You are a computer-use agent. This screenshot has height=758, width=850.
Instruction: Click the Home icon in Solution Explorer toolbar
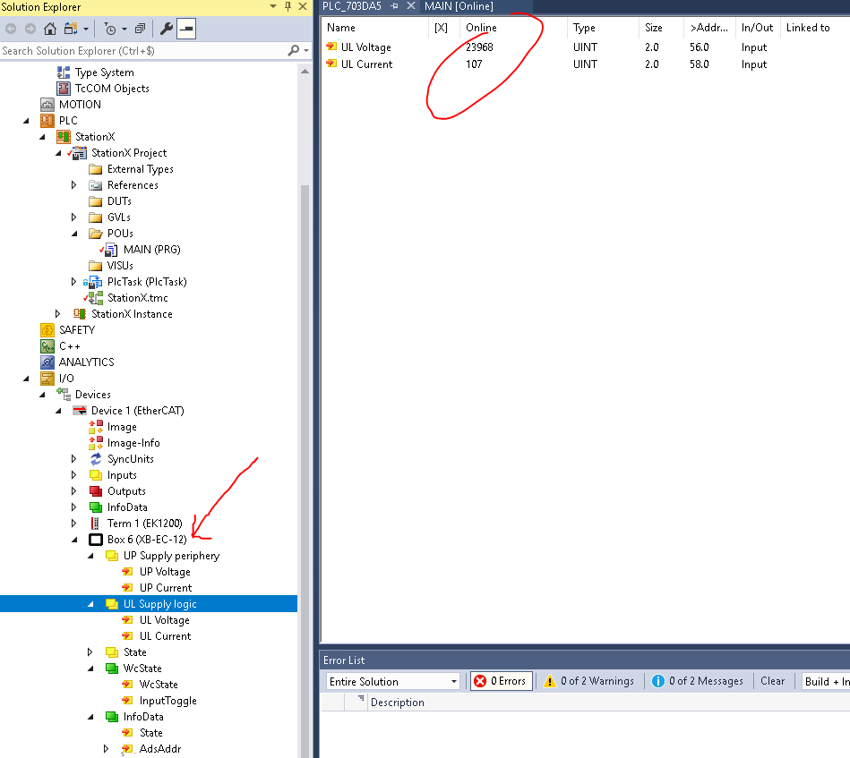click(x=50, y=29)
